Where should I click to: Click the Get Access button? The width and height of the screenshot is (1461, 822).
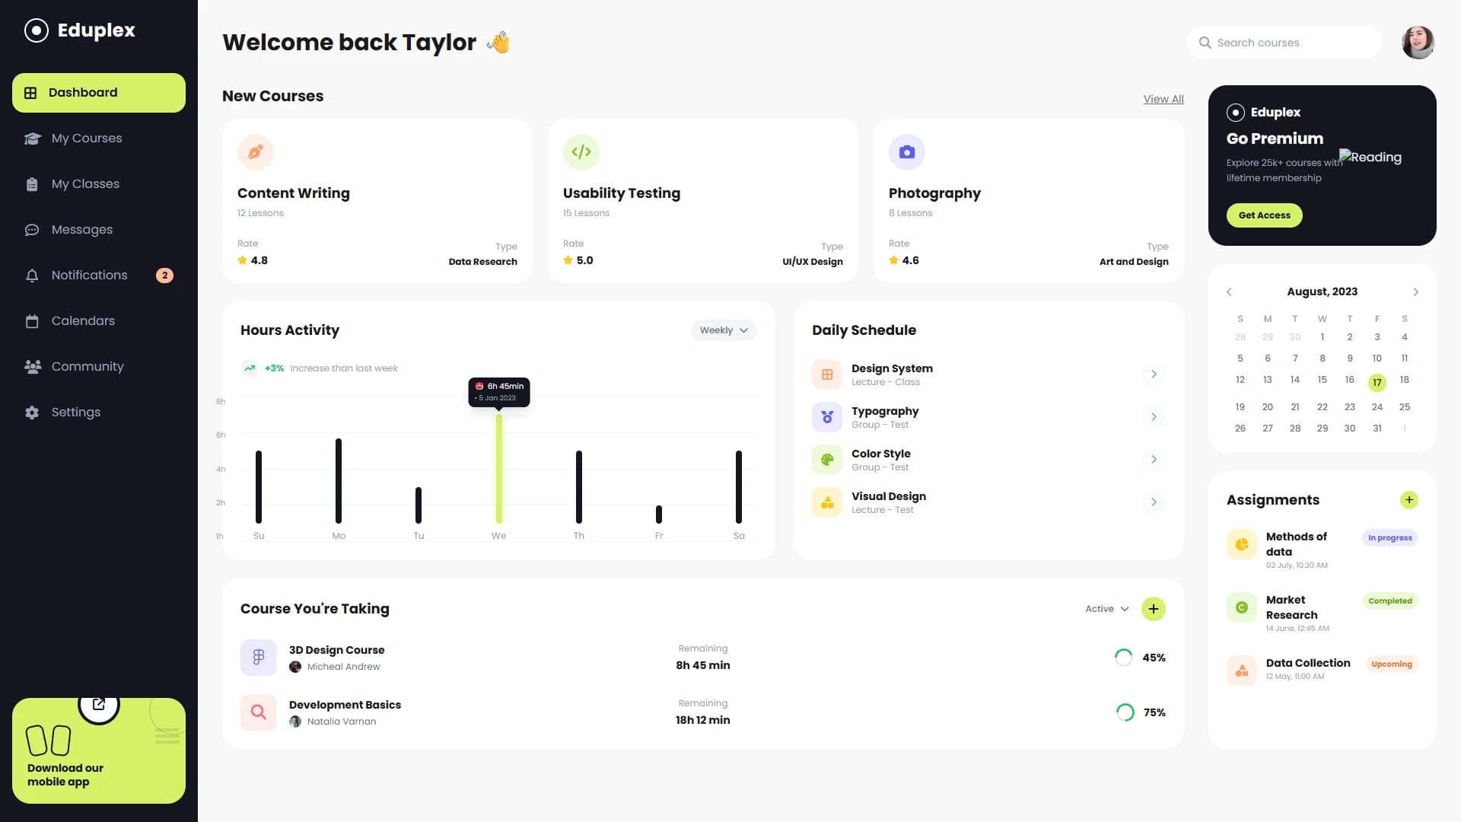click(x=1264, y=215)
